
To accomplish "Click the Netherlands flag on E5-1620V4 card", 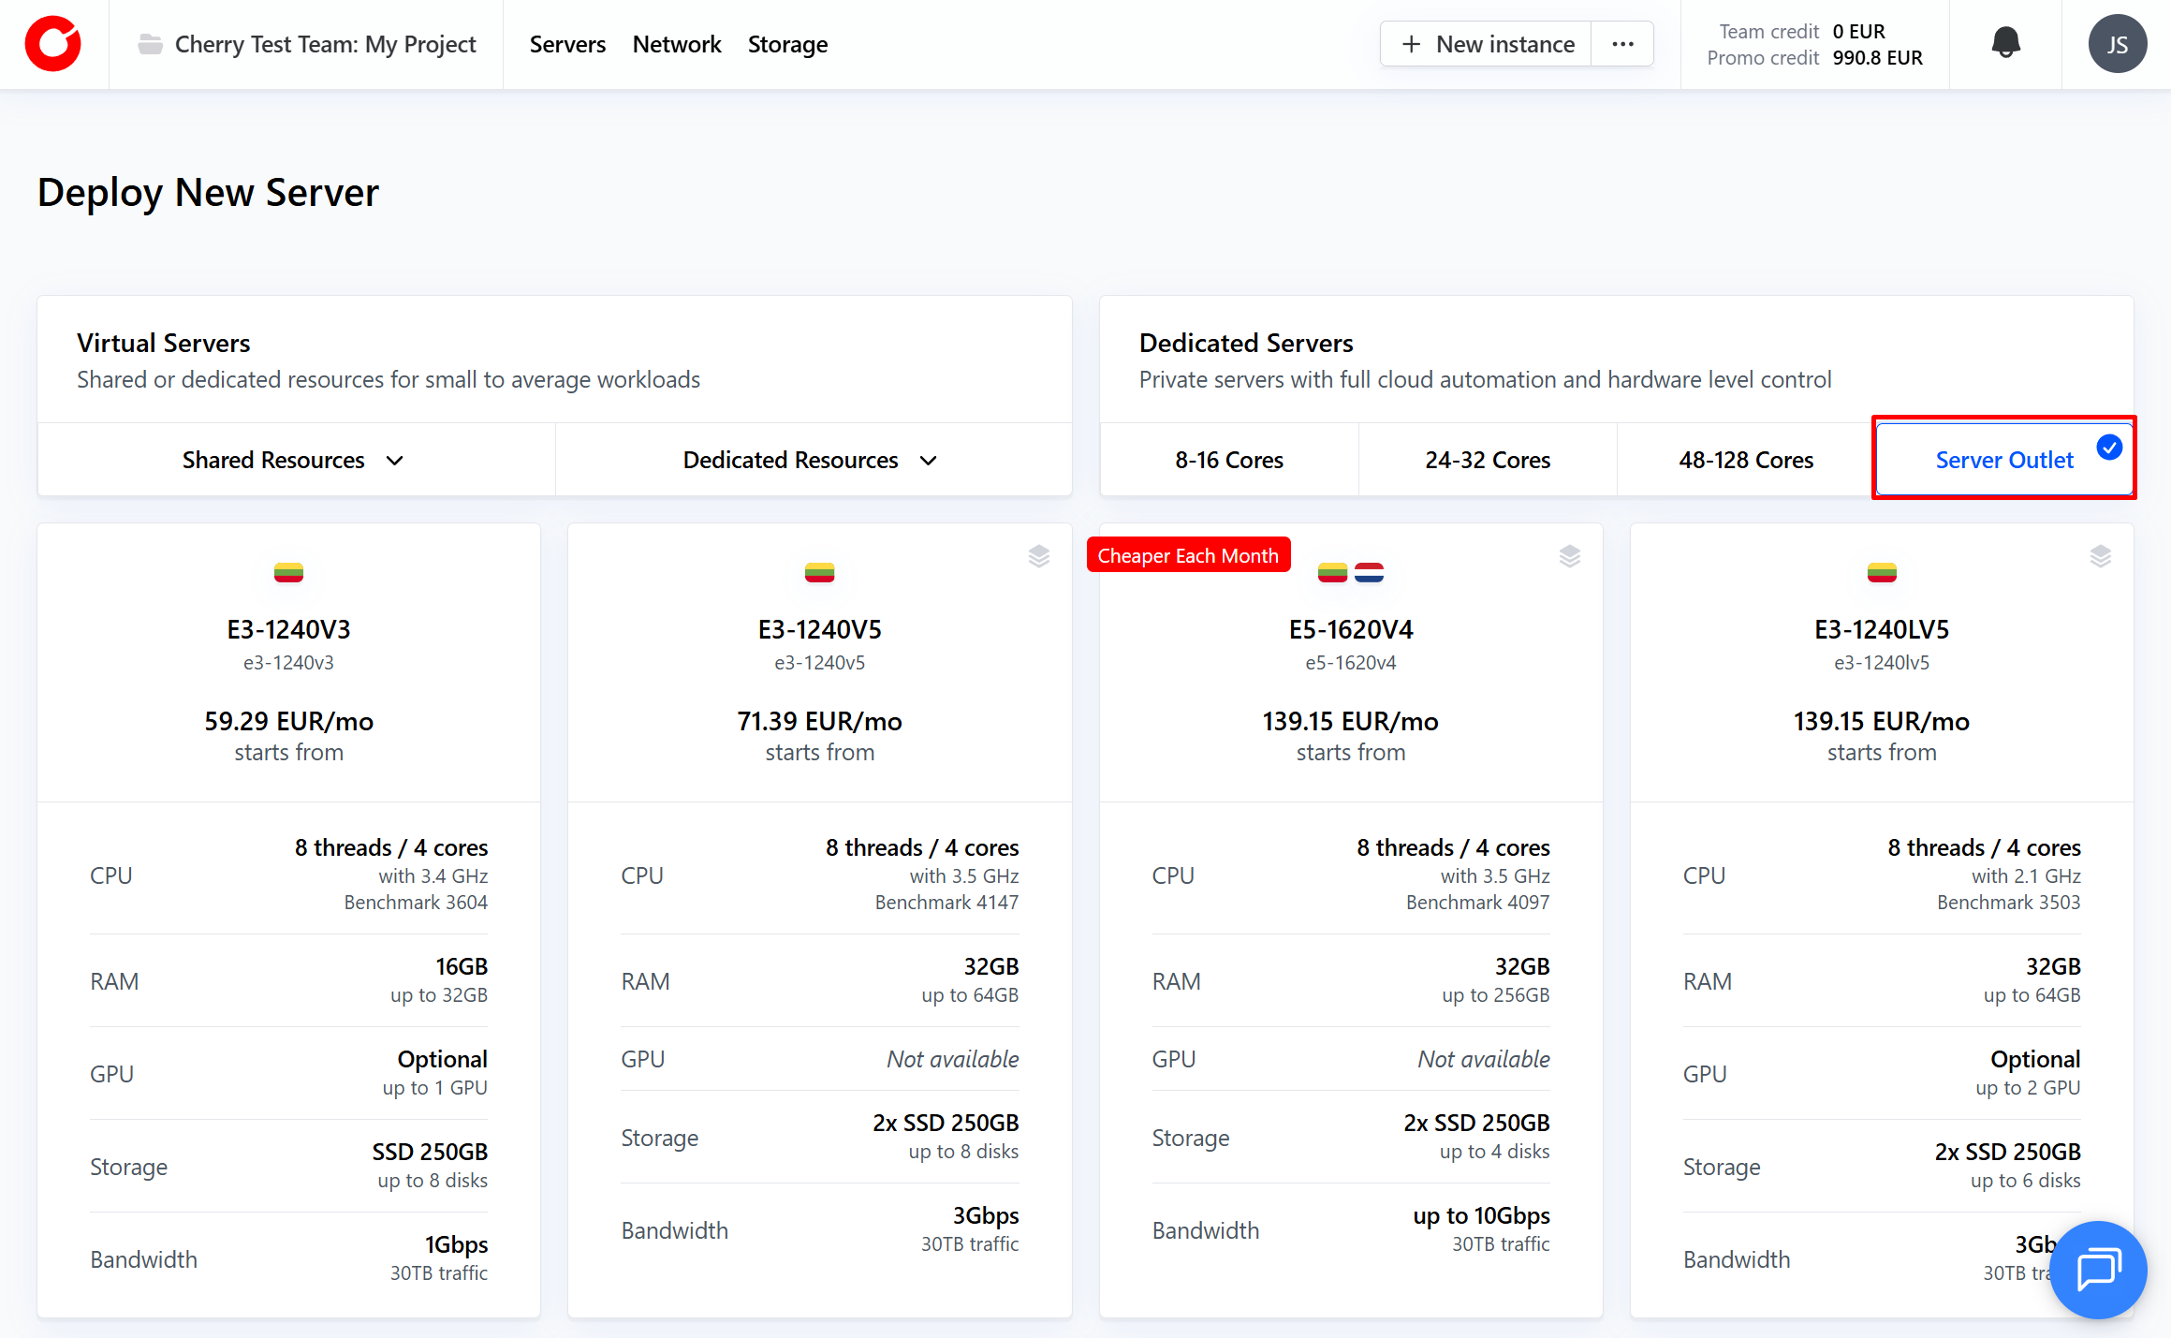I will pos(1369,572).
